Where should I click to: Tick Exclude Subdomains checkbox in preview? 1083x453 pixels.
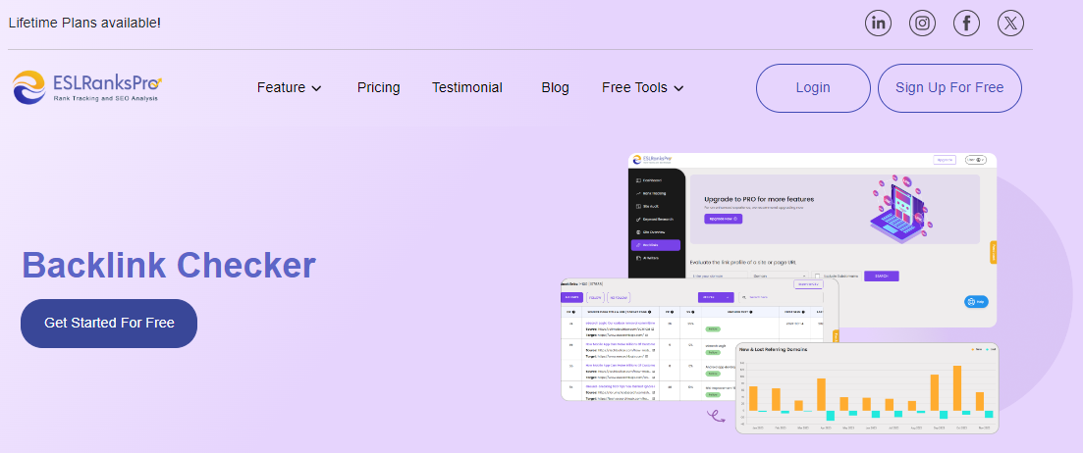coord(817,276)
